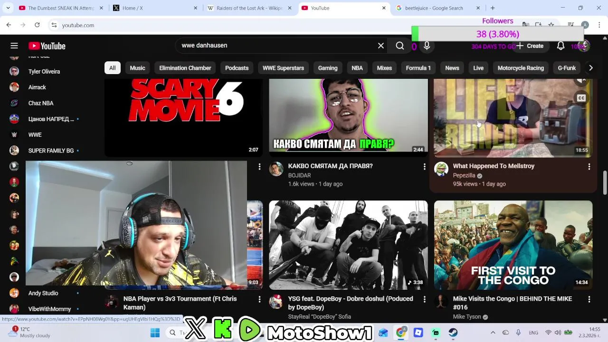Show more filter chips with next arrow
Screen dimensions: 608x342
pos(590,68)
